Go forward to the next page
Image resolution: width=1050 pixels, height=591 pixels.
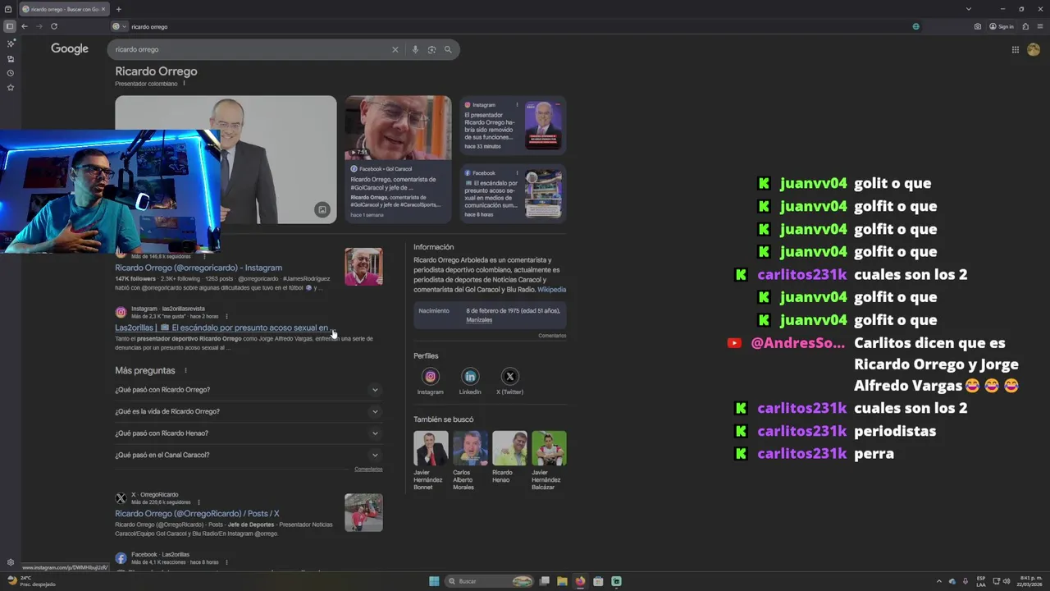(x=39, y=26)
